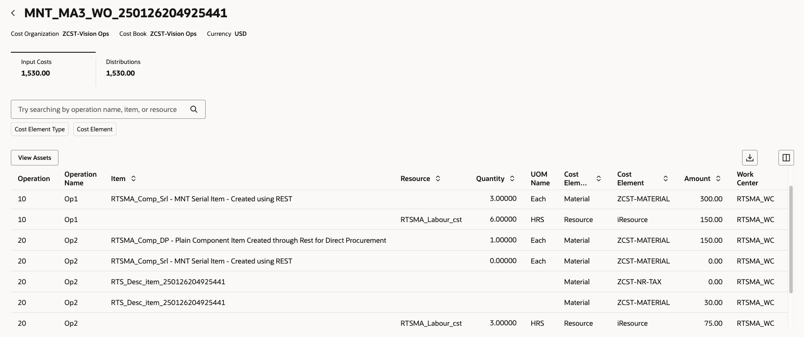Open RTSMA_Comp_Srl item in operation 10

(x=201, y=199)
